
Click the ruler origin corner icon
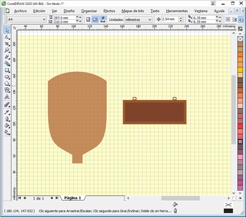click(x=15, y=28)
